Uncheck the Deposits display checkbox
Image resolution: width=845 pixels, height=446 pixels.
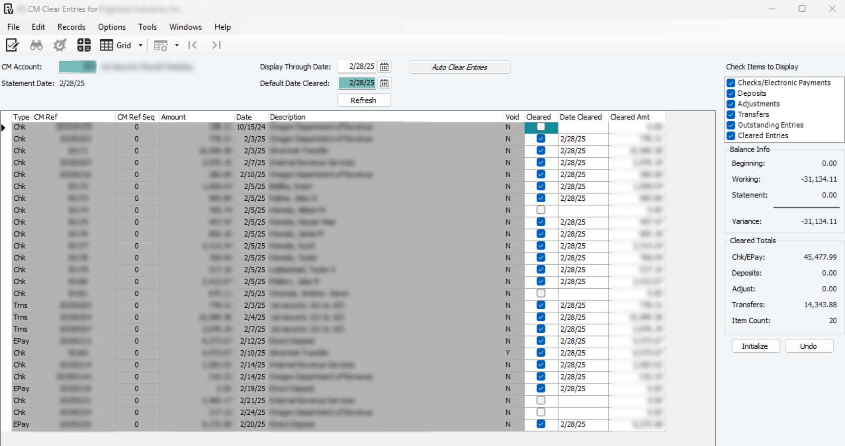coord(731,93)
